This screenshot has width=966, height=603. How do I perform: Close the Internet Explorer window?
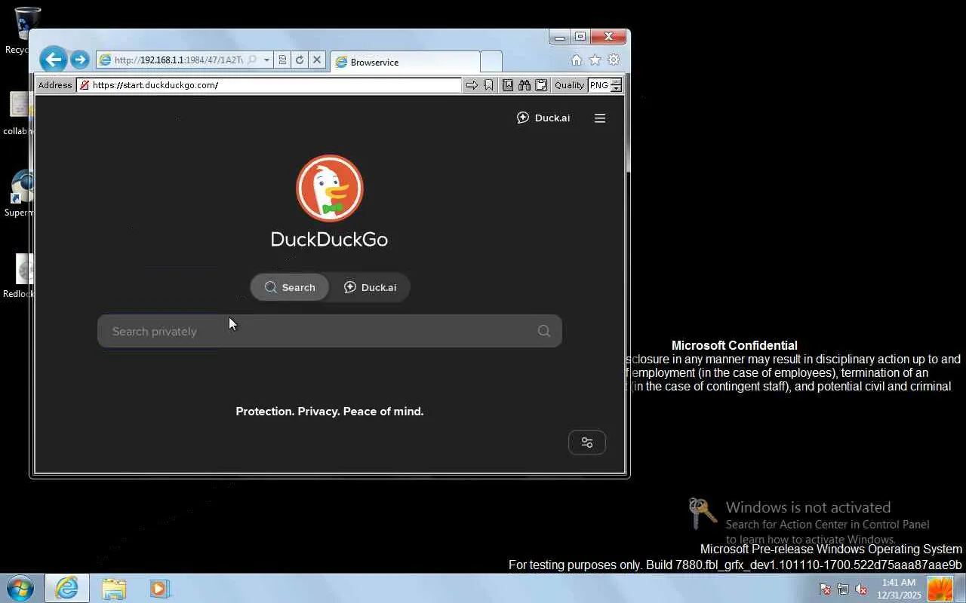click(x=608, y=36)
